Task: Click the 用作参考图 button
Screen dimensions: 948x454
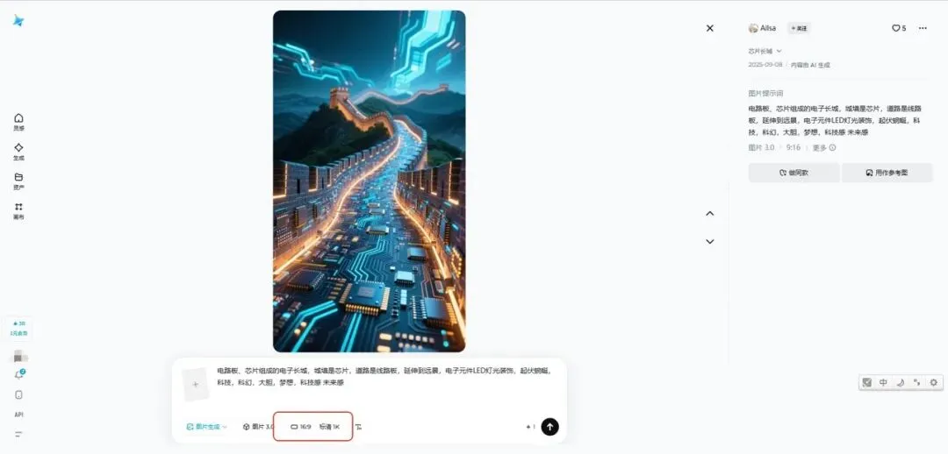Action: coord(887,173)
